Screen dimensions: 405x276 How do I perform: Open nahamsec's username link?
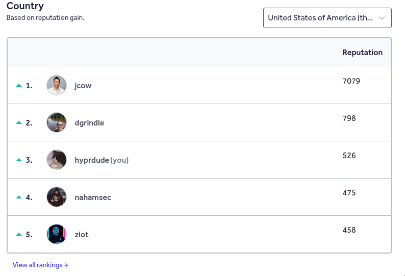tap(93, 197)
